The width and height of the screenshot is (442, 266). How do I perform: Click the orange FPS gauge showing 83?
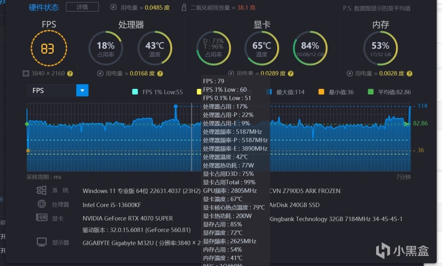[49, 48]
